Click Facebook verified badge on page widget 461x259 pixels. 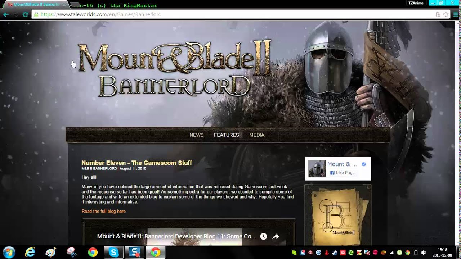(364, 164)
